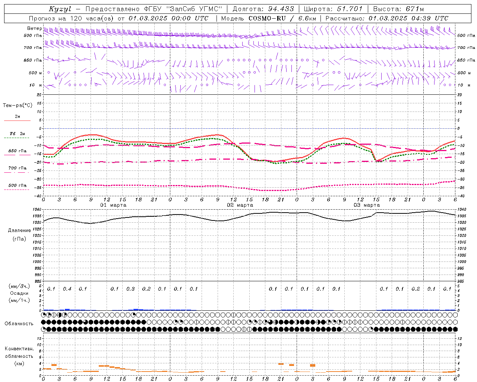Click the 500 гПа legend under temperature
This screenshot has height=382, width=477.
[18, 185]
